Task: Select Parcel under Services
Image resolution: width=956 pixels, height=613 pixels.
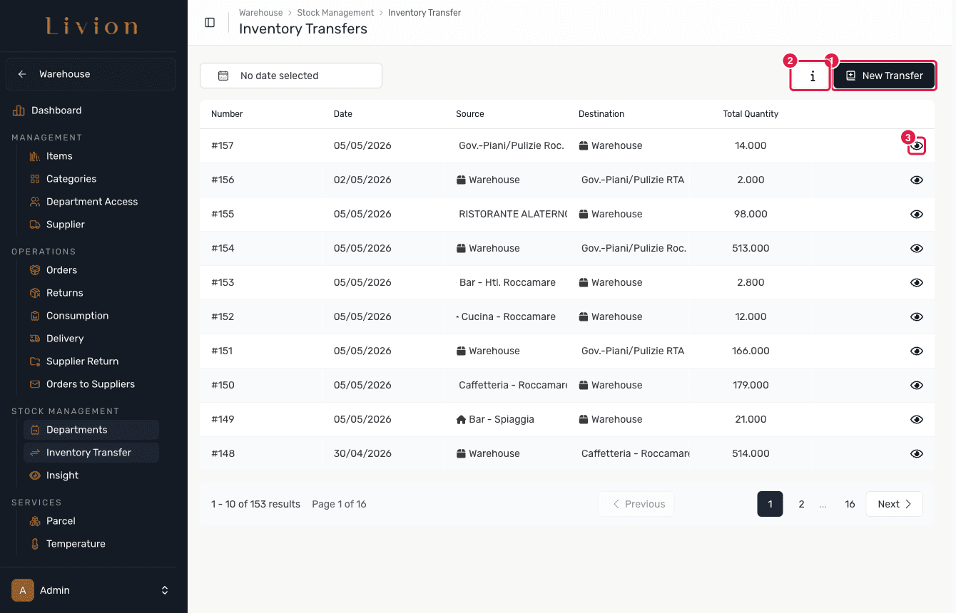Action: (x=91, y=521)
